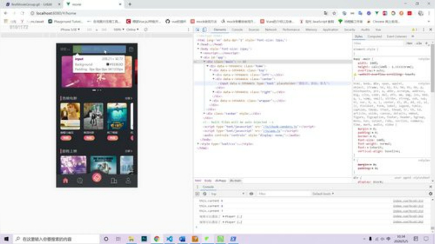The width and height of the screenshot is (435, 244).
Task: Expand the head element node
Action: (198, 44)
